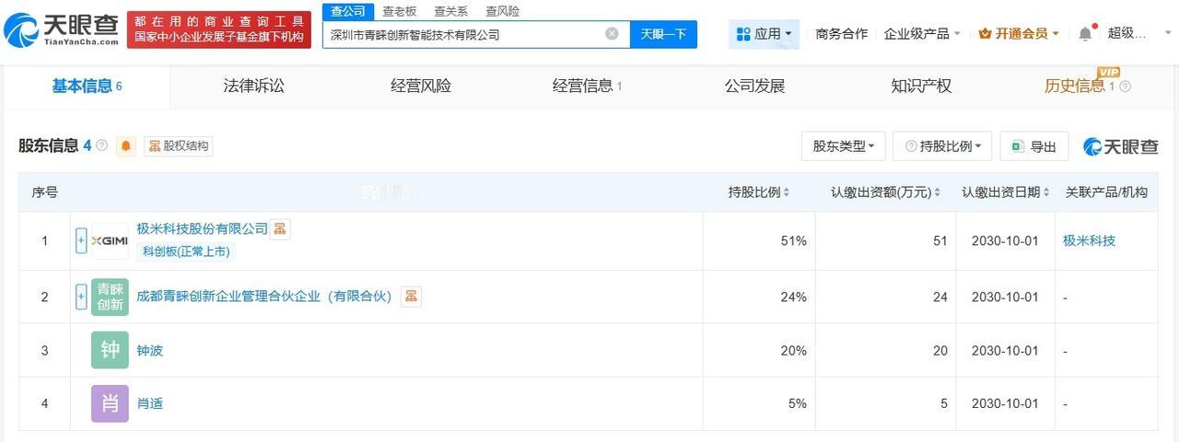The width and height of the screenshot is (1179, 442).
Task: Select the 公司发展 tab
Action: [x=754, y=87]
